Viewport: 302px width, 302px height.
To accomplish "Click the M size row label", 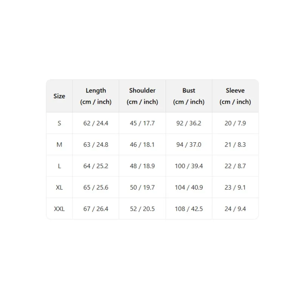I will coord(59,145).
